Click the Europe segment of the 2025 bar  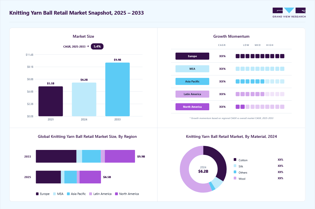[x=48, y=177]
